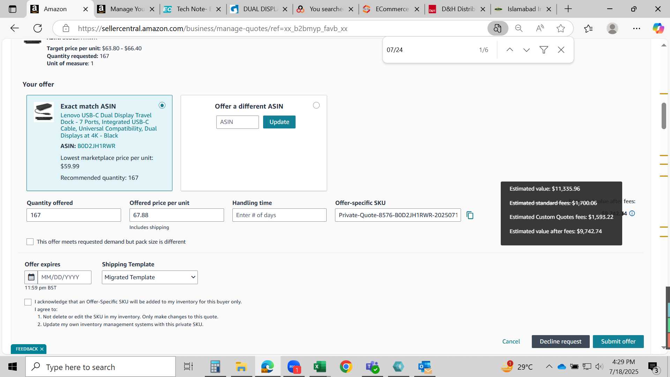Check the pack size is different checkbox
The width and height of the screenshot is (670, 377).
click(30, 242)
